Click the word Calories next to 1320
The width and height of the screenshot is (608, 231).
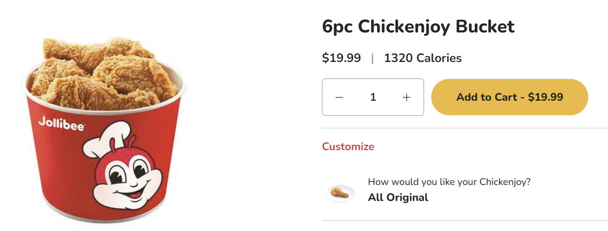click(x=439, y=59)
